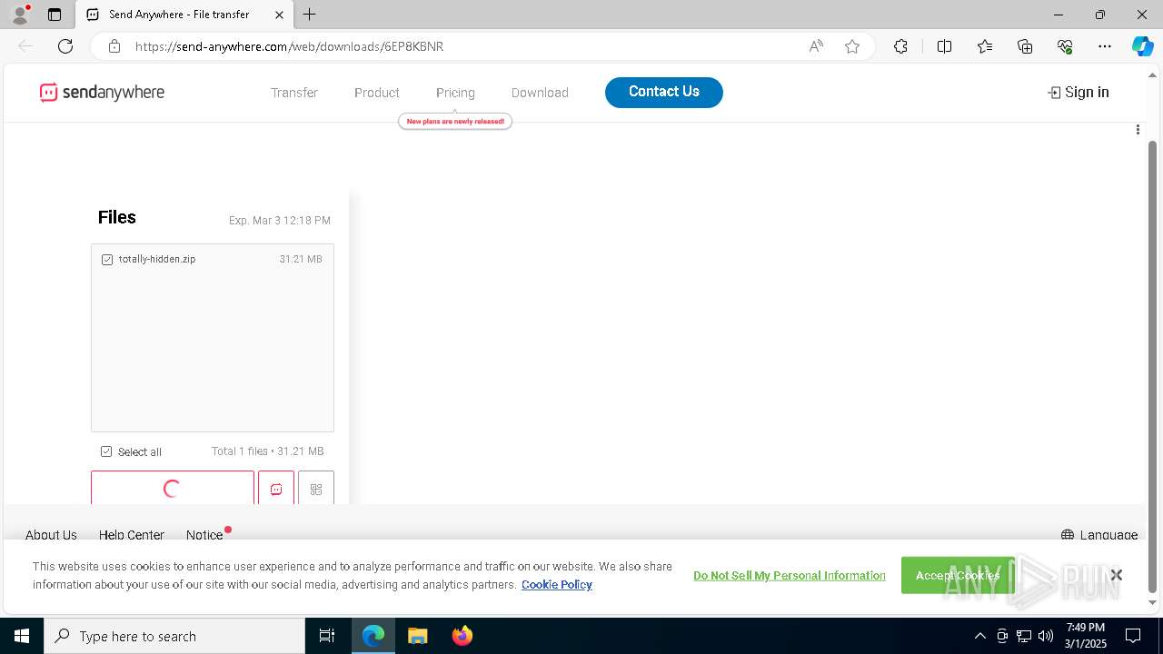This screenshot has height=654, width=1163.
Task: Open the Transfer menu item
Action: tap(294, 93)
